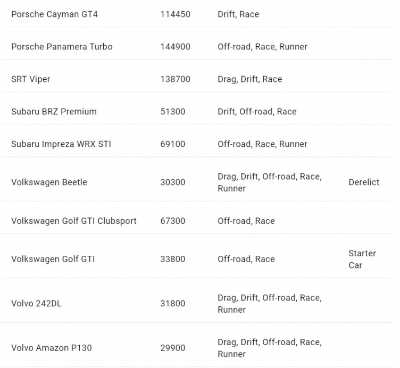This screenshot has width=400, height=368.
Task: Click the 29900 price for Volvo Amazon
Action: coord(173,348)
